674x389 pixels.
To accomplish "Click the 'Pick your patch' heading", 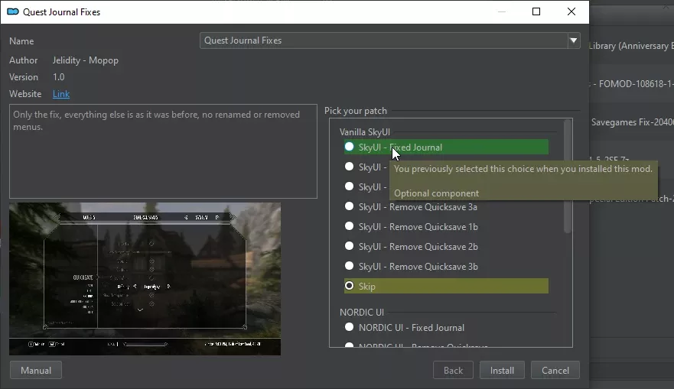I will point(356,110).
